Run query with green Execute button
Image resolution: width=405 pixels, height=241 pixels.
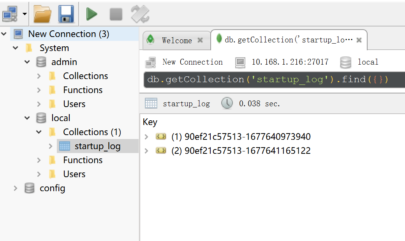tap(92, 14)
